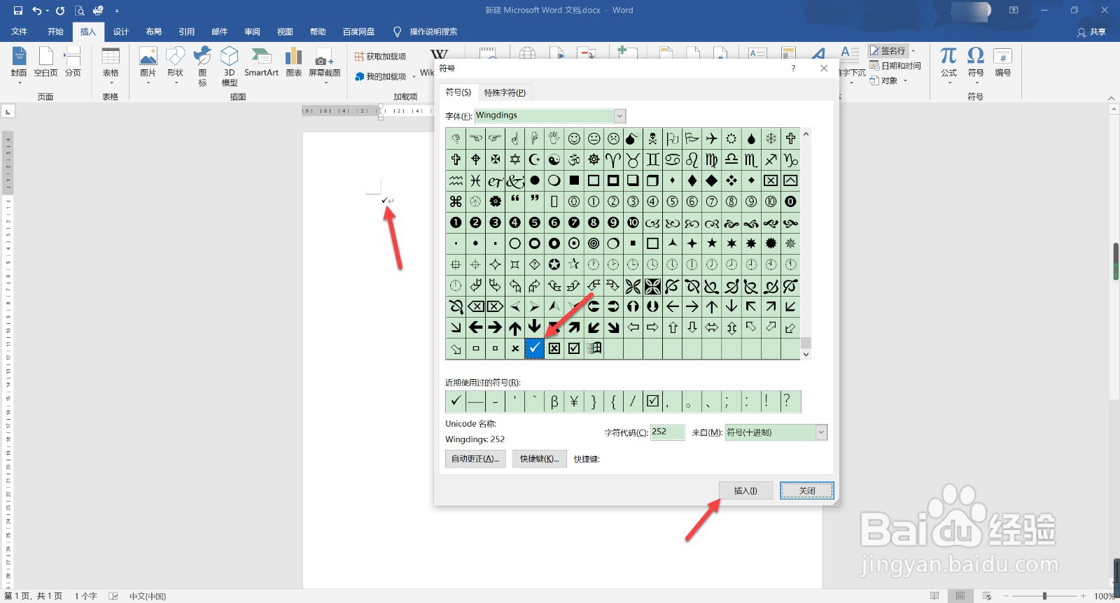Select the boxed X symbol in the bottom row

(x=554, y=348)
